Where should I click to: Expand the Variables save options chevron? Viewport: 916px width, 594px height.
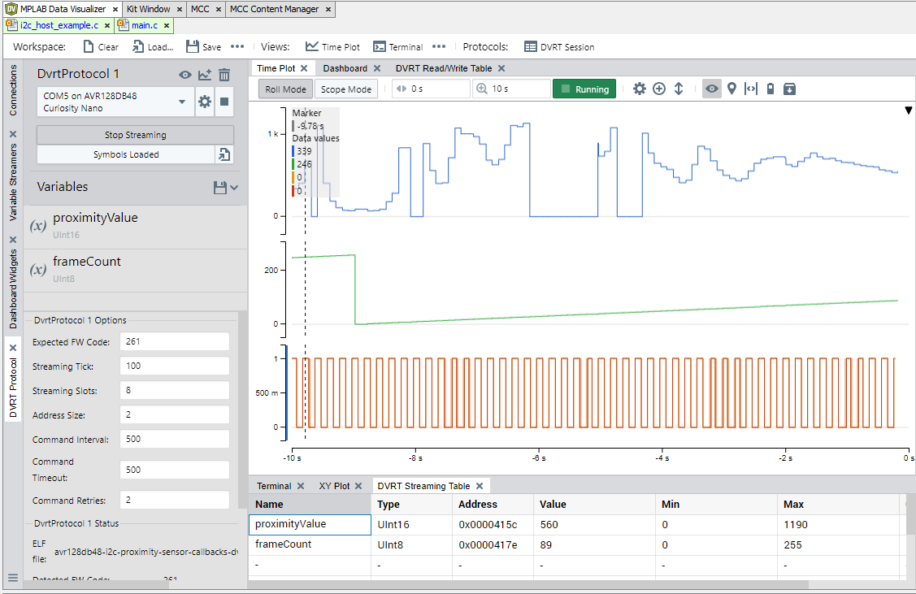pyautogui.click(x=234, y=188)
